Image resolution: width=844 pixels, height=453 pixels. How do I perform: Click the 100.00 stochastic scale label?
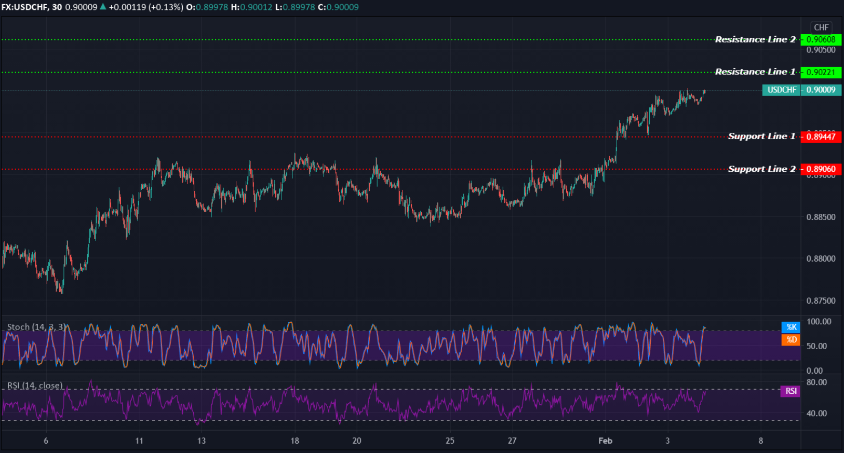[x=819, y=322]
